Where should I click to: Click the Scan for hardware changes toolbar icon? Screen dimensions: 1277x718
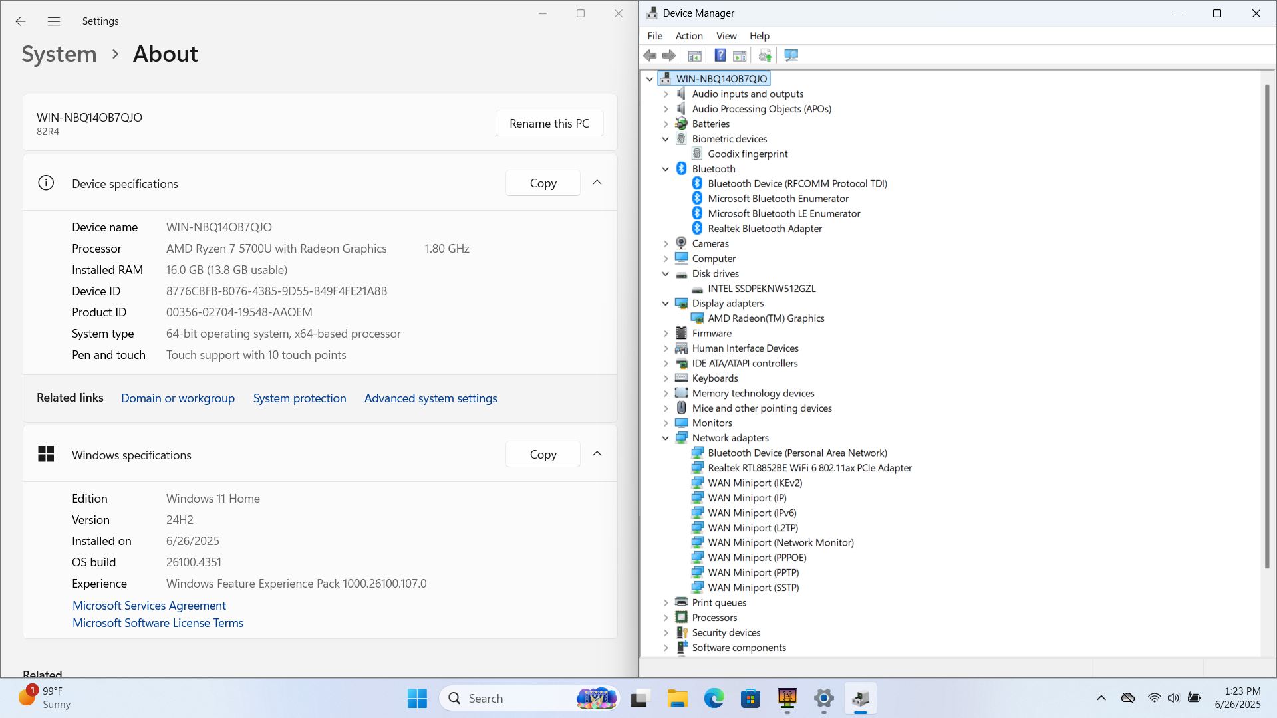click(x=791, y=55)
